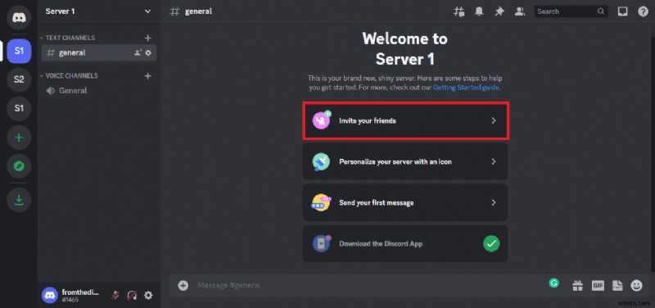Click the green plus Add a Server icon
655x308 pixels.
click(x=19, y=138)
